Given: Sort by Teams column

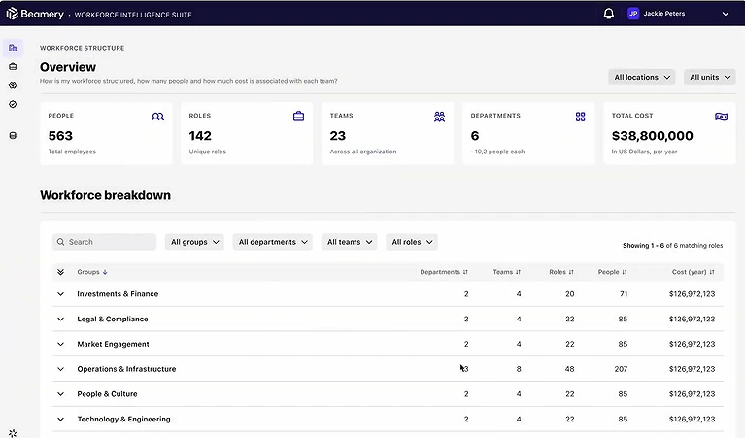Looking at the screenshot, I should (506, 272).
